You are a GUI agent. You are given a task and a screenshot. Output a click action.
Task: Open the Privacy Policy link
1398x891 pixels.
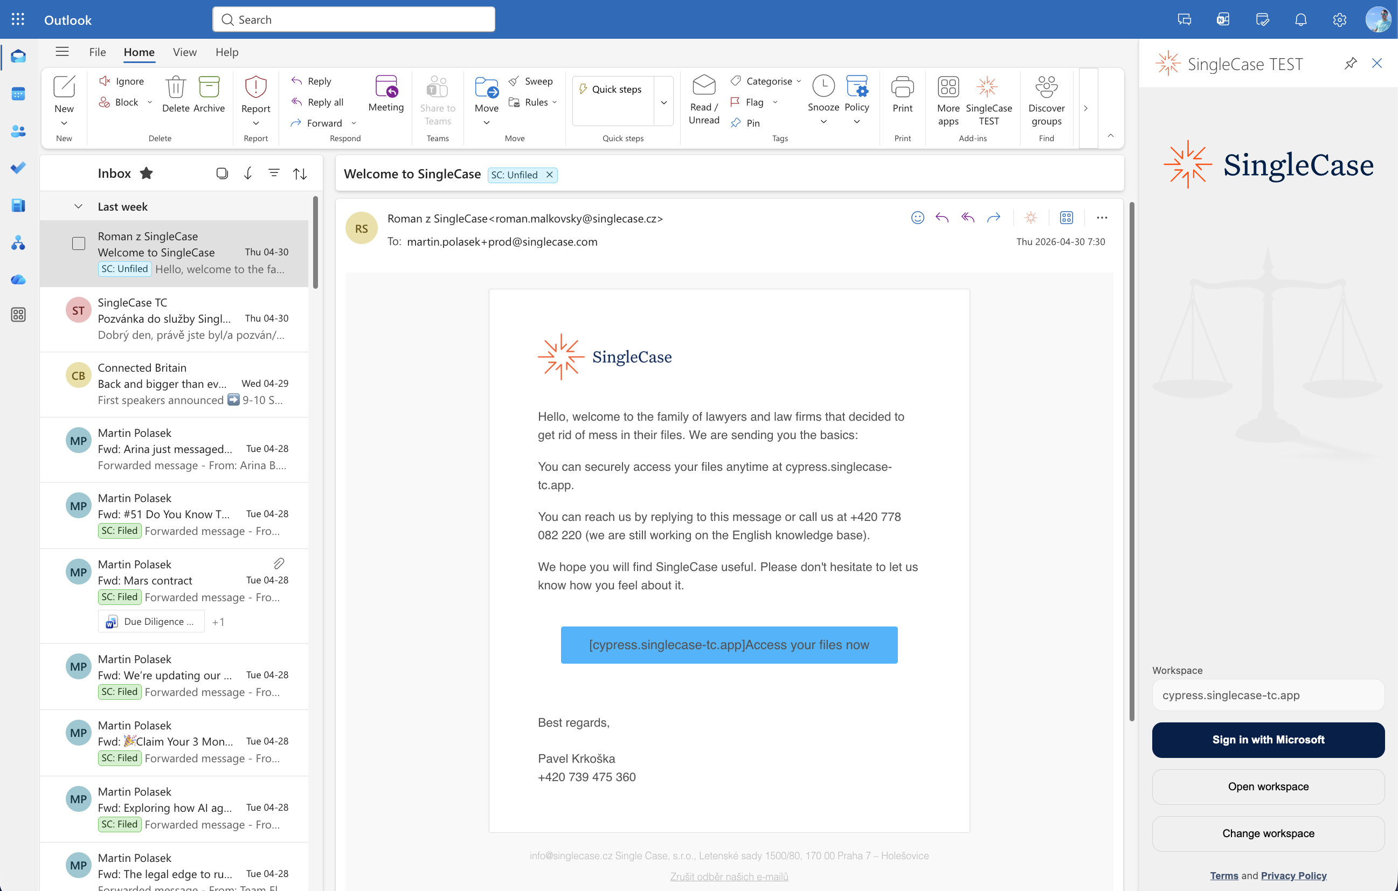click(x=1293, y=875)
